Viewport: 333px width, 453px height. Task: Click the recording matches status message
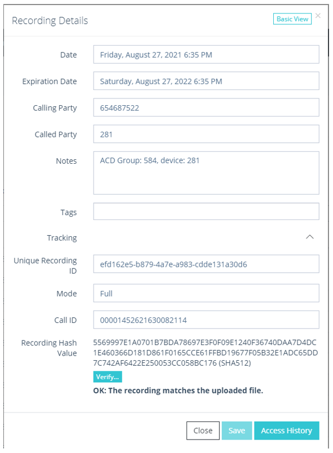point(178,391)
